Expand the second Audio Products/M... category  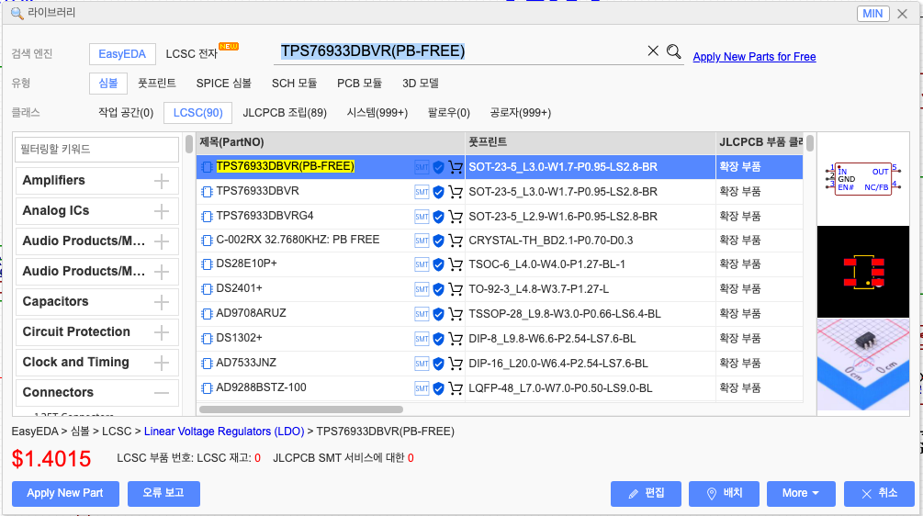pos(162,272)
